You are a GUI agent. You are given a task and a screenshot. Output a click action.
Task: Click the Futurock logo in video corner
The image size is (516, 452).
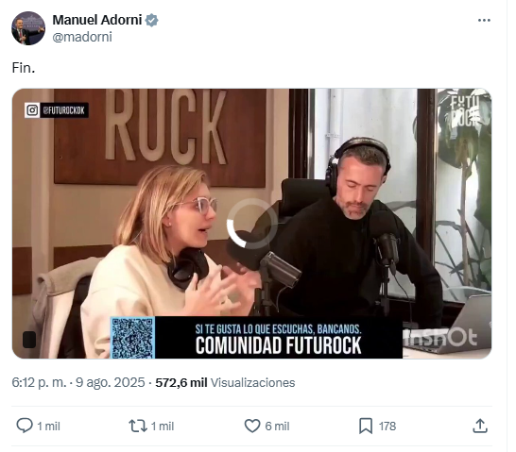coord(466,110)
